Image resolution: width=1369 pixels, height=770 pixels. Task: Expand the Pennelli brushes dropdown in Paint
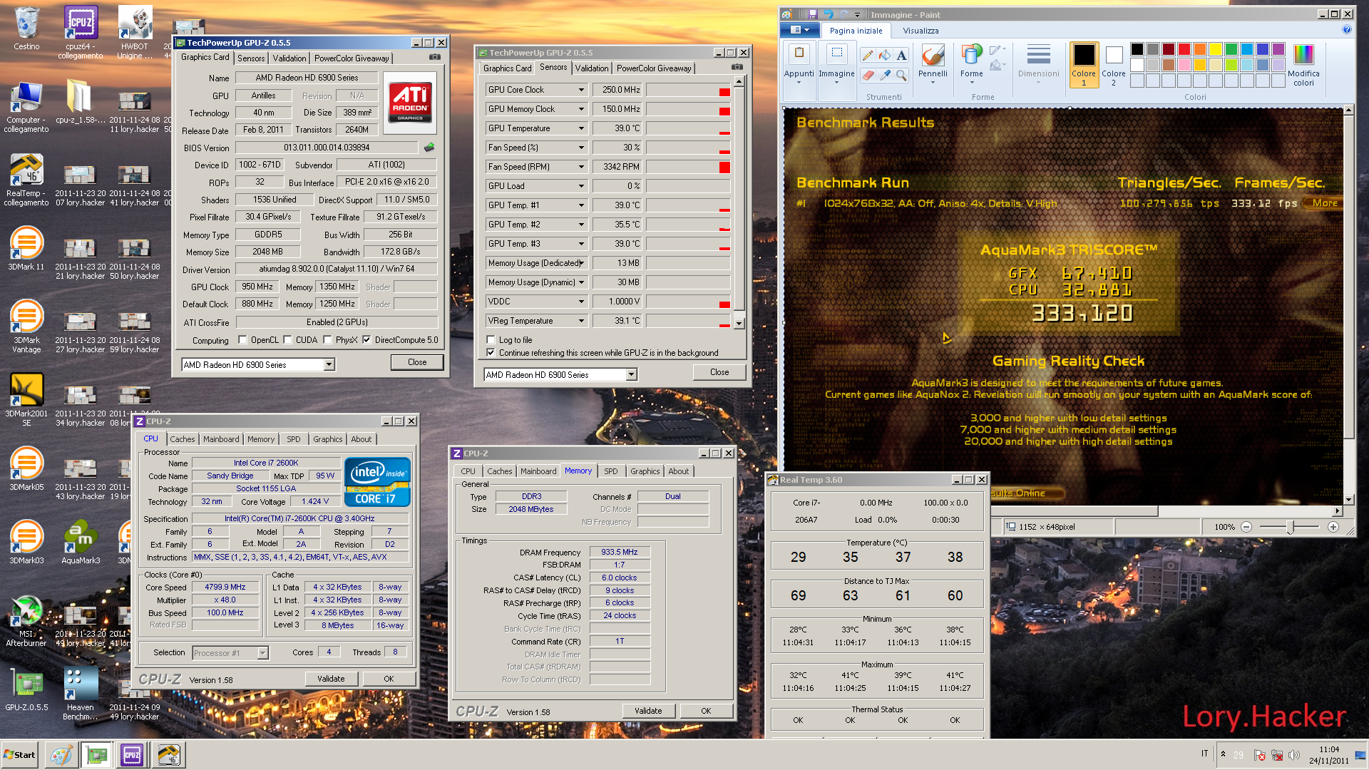pos(933,82)
